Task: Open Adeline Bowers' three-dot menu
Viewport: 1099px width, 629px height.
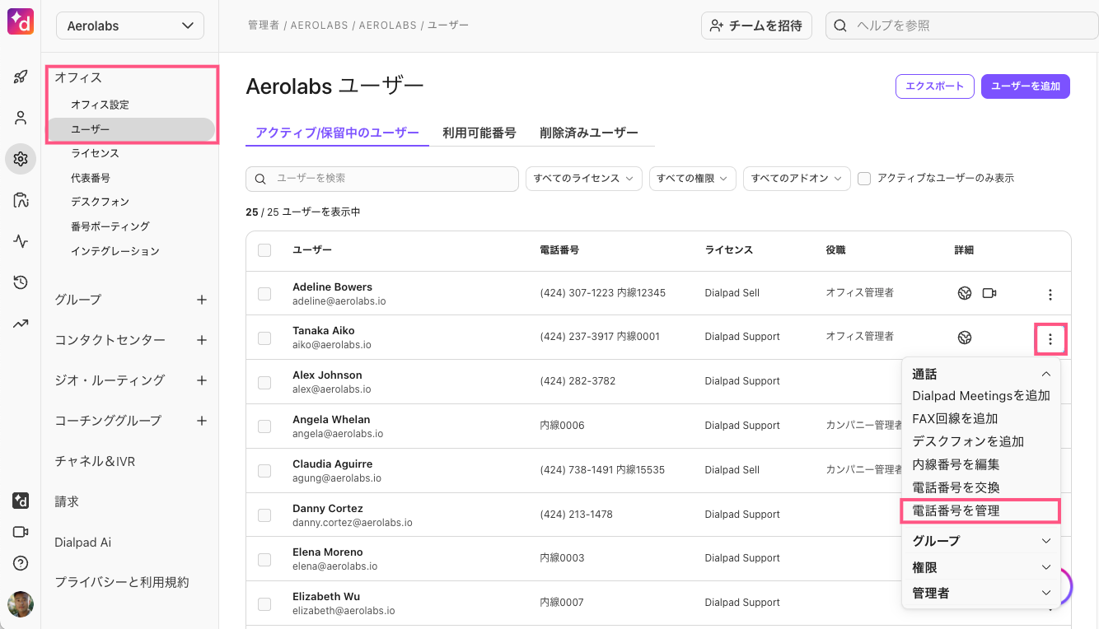Action: (1050, 294)
